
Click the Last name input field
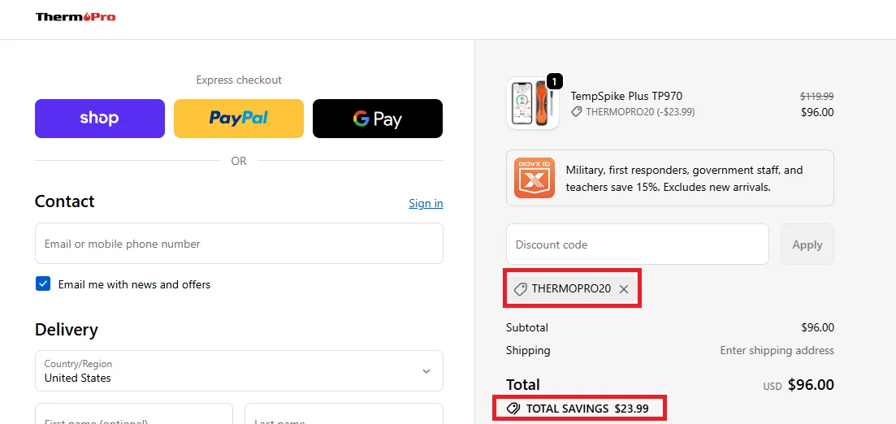tap(344, 416)
